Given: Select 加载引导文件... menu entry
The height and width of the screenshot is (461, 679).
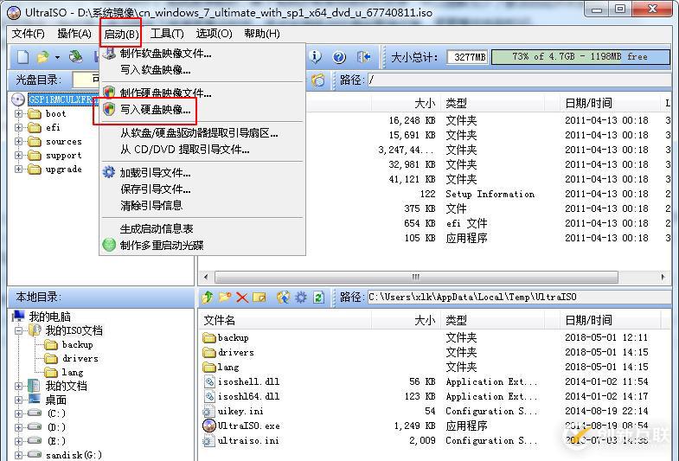Looking at the screenshot, I should click(202, 173).
